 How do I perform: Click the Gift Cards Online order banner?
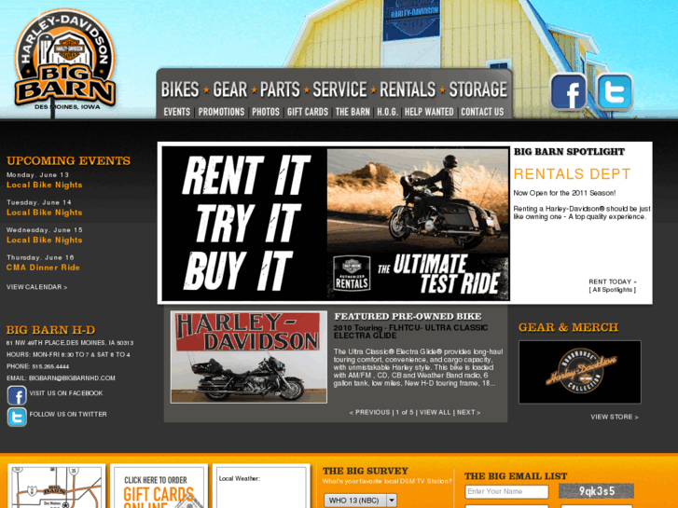[159, 487]
